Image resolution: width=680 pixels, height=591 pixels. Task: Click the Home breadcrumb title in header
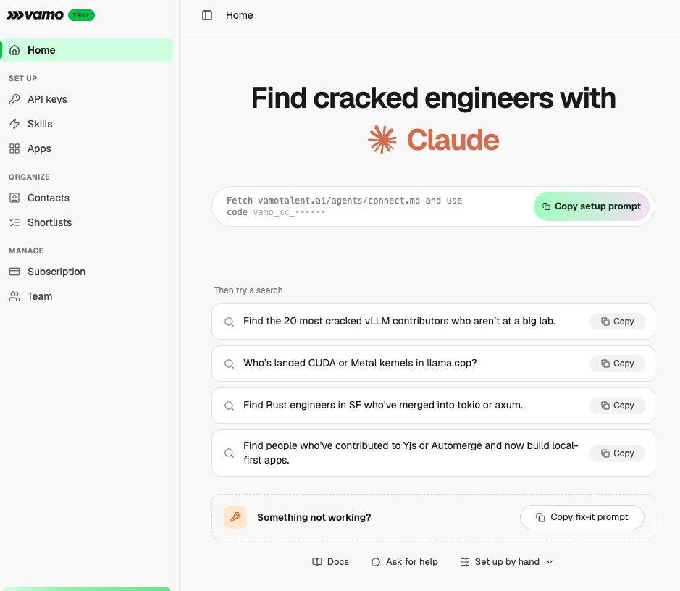click(240, 15)
